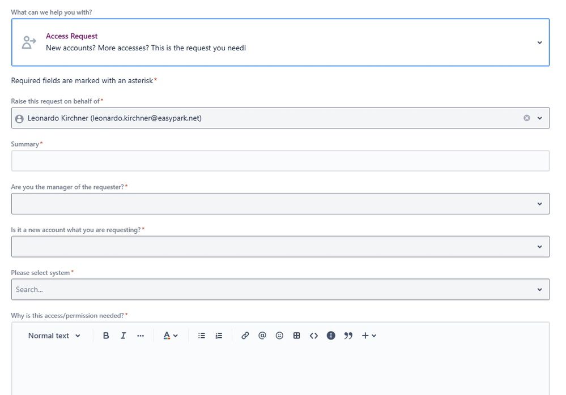Insert a numbered list
Viewport: 566px width, 395px height.
click(x=219, y=336)
